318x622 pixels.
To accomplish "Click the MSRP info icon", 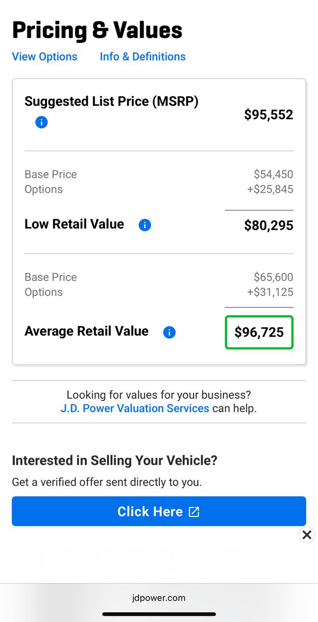I will (x=41, y=122).
